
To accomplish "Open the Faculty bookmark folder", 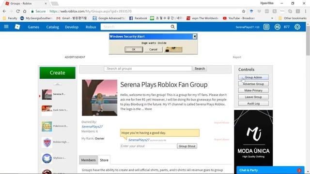I will point(10,18).
